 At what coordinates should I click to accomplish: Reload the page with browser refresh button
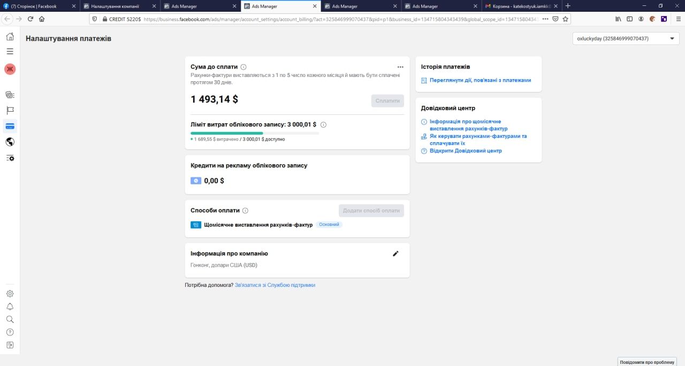pyautogui.click(x=31, y=19)
